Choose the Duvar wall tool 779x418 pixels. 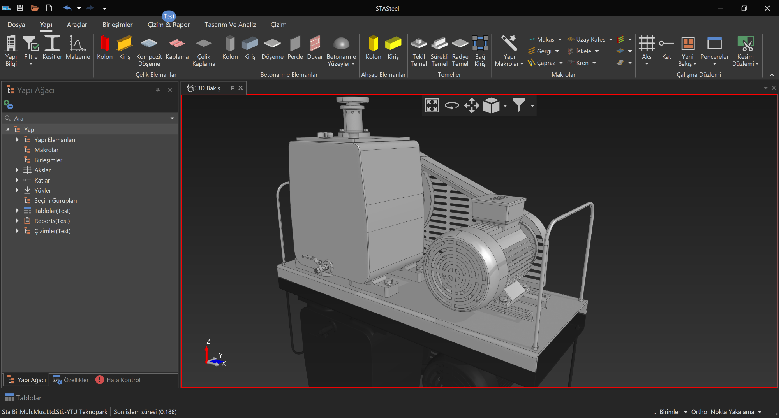click(315, 44)
